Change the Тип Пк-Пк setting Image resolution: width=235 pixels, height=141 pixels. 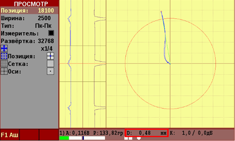pyautogui.click(x=29, y=26)
